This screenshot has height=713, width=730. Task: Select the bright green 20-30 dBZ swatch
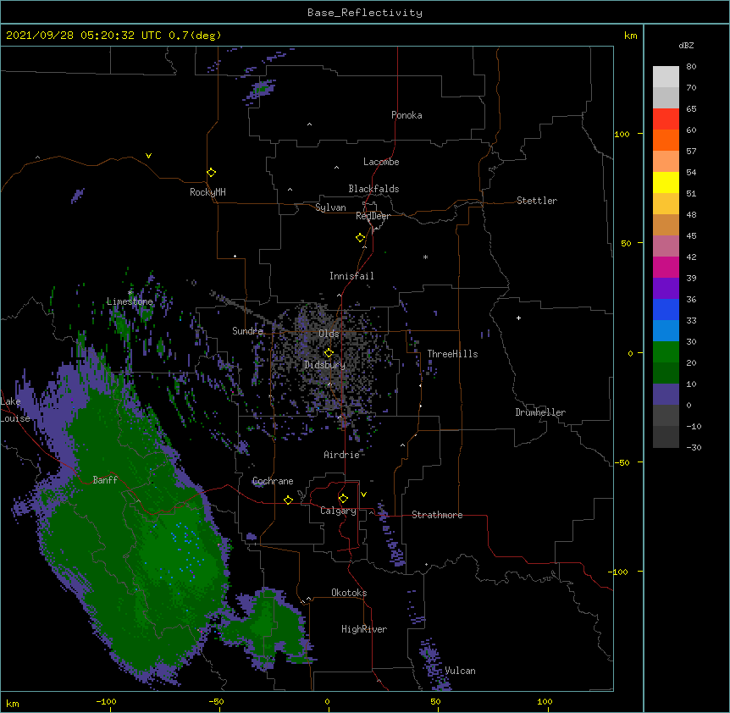pos(666,352)
